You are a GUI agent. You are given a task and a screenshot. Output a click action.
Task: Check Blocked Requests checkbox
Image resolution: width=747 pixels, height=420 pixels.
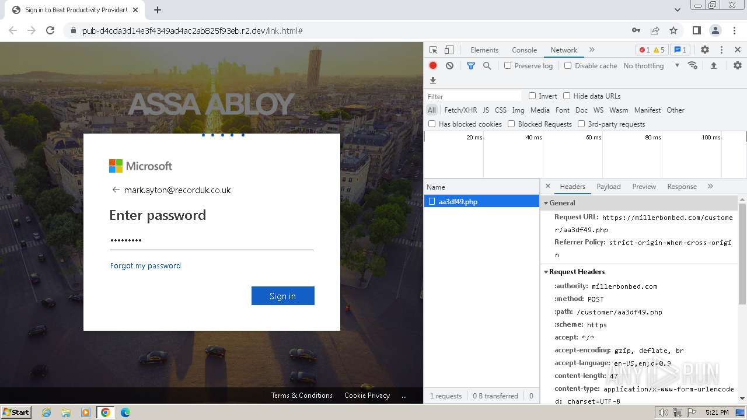tap(511, 124)
